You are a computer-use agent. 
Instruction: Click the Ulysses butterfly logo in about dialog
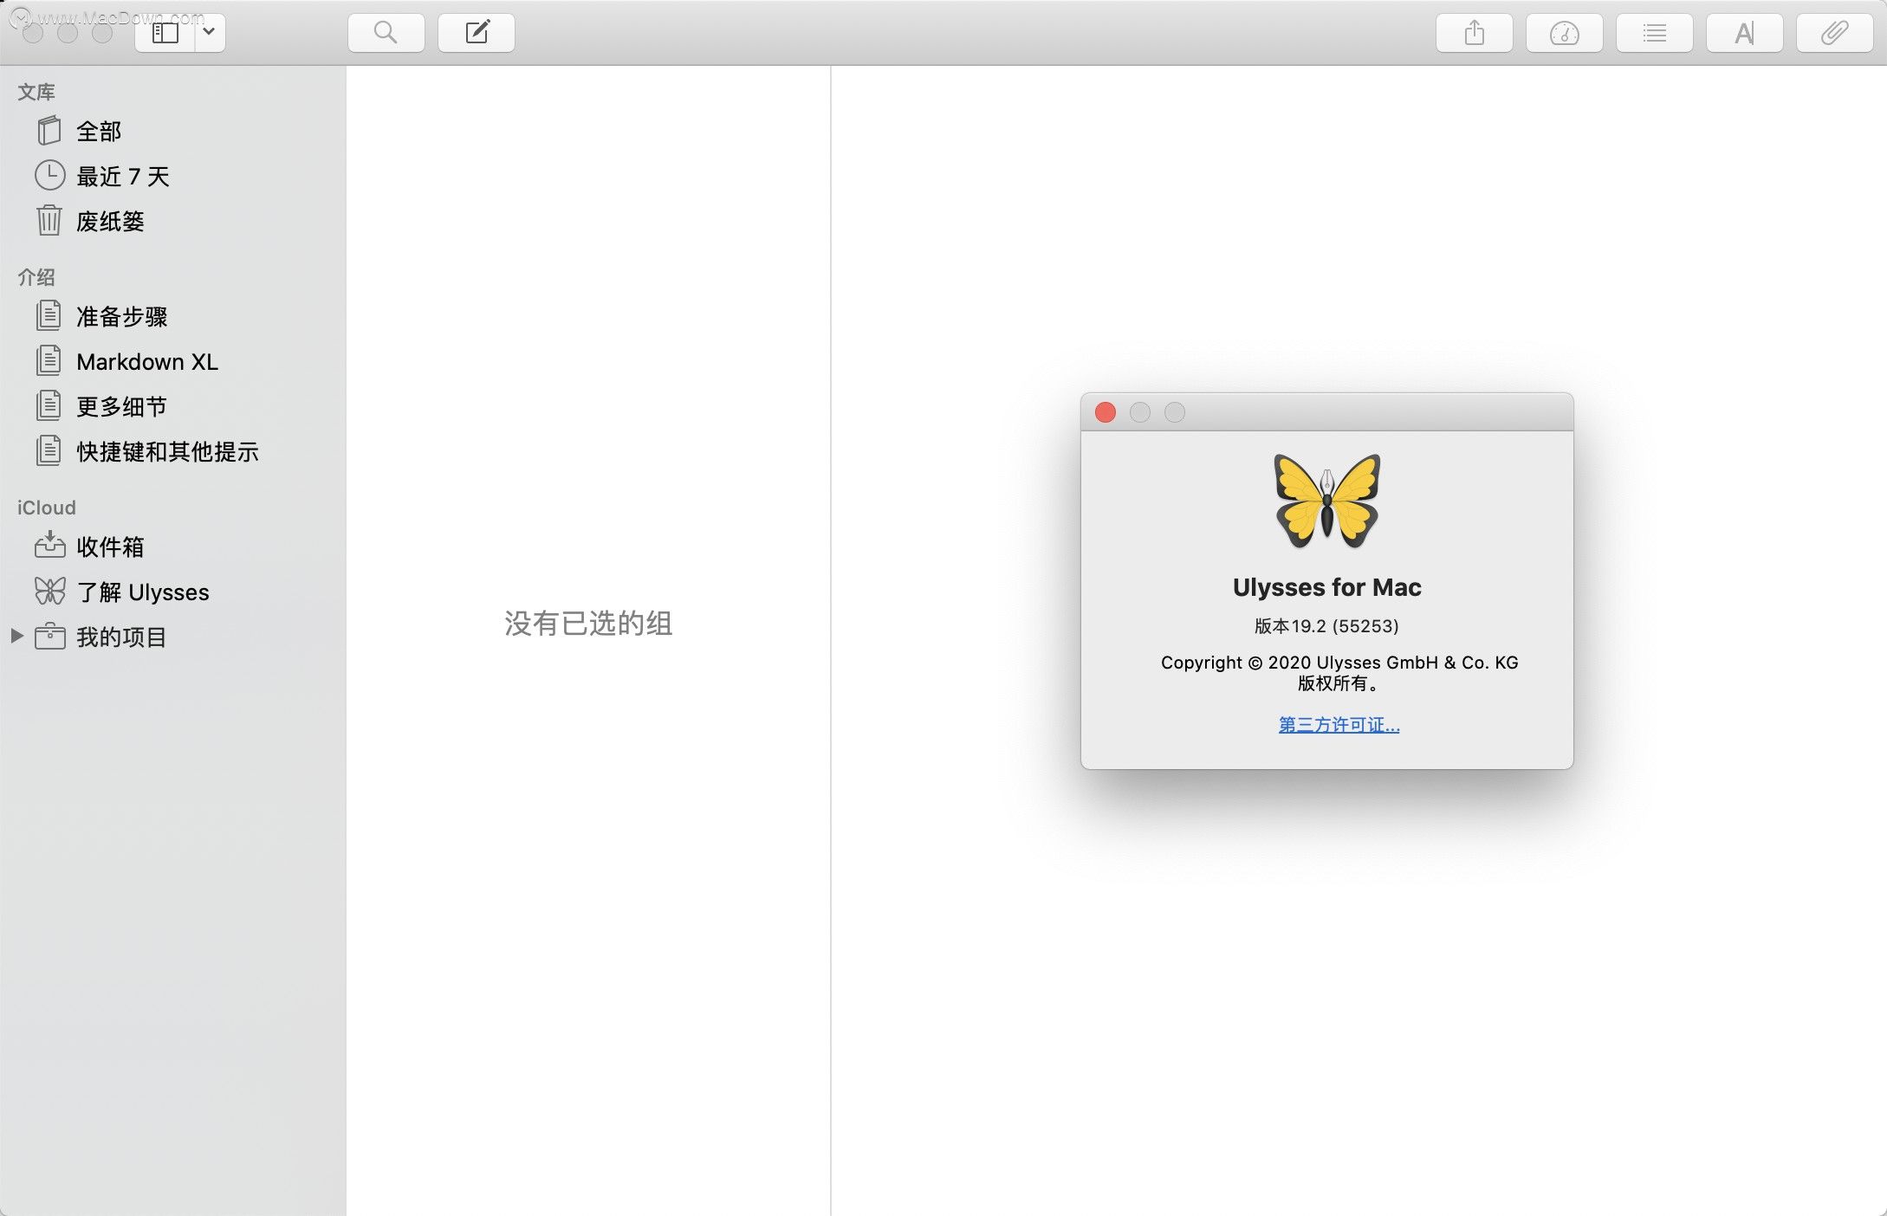1326,501
